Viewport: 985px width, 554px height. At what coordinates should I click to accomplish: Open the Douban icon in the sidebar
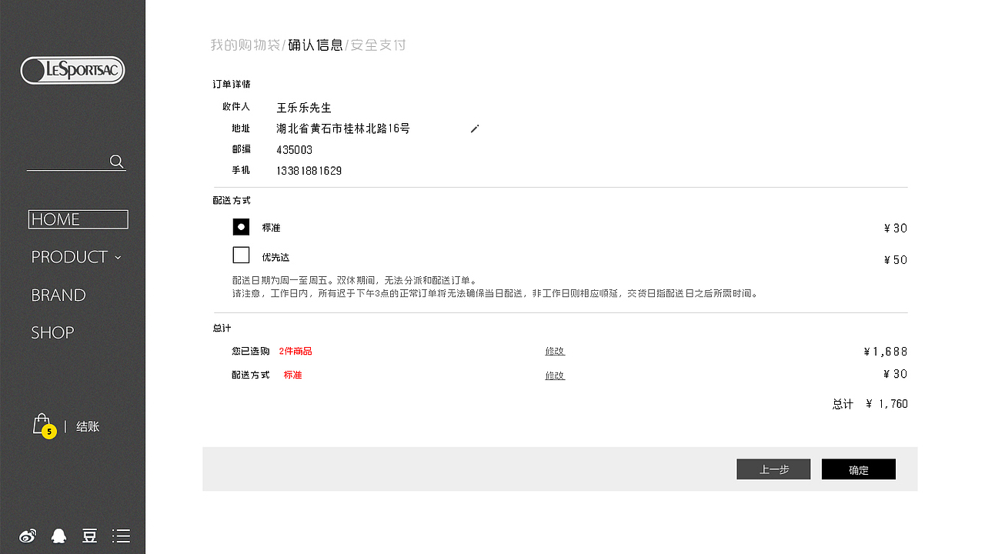pyautogui.click(x=89, y=536)
